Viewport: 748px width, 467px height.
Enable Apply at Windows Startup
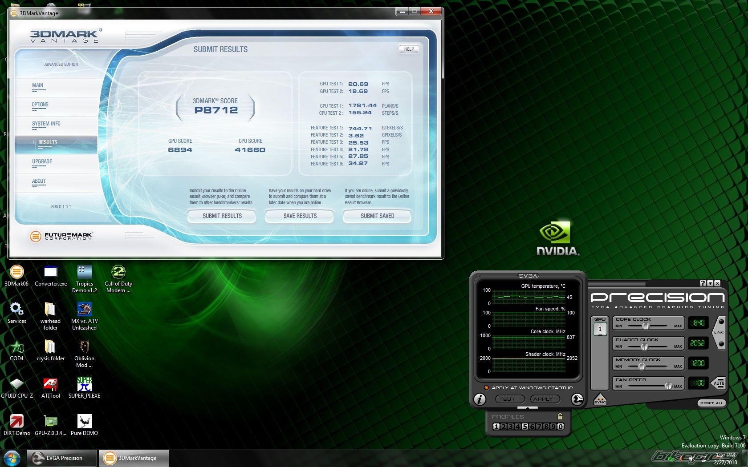pos(487,388)
